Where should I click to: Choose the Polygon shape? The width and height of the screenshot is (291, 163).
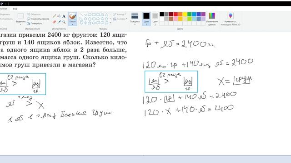[x=102, y=14]
